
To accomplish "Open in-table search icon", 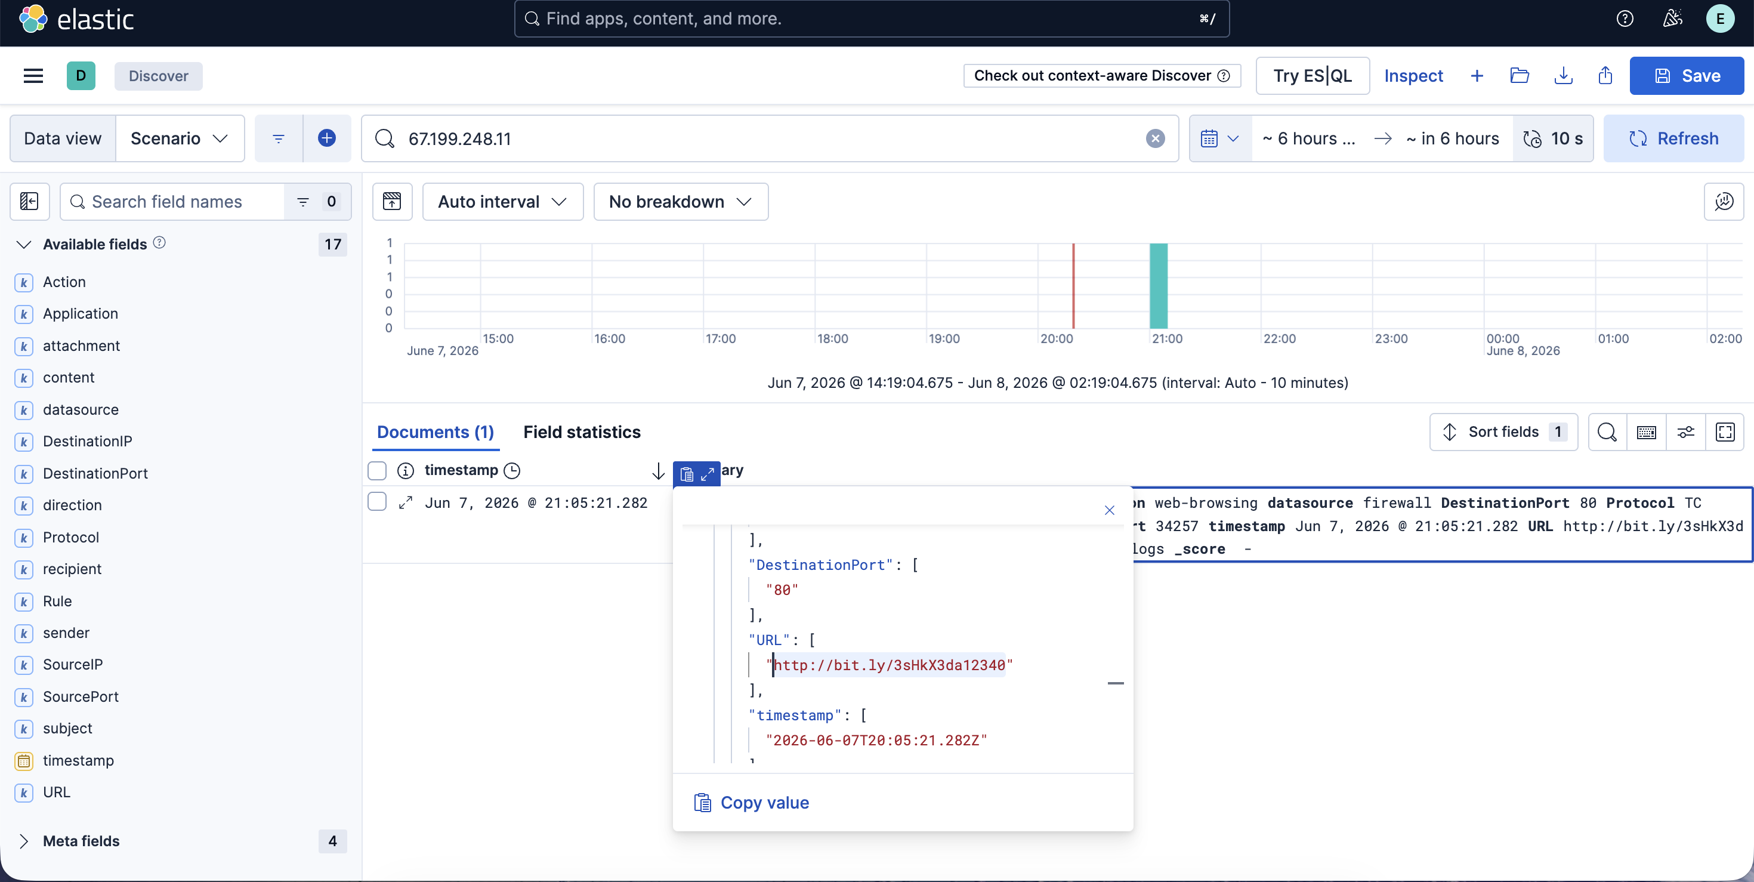I will point(1607,432).
